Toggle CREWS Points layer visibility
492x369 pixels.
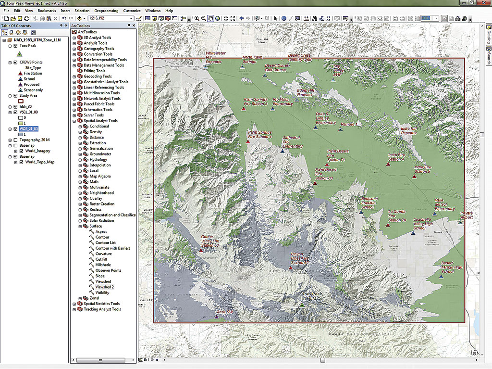pyautogui.click(x=15, y=62)
